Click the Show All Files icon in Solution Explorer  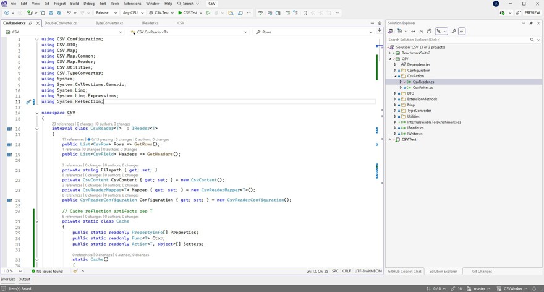(x=430, y=31)
